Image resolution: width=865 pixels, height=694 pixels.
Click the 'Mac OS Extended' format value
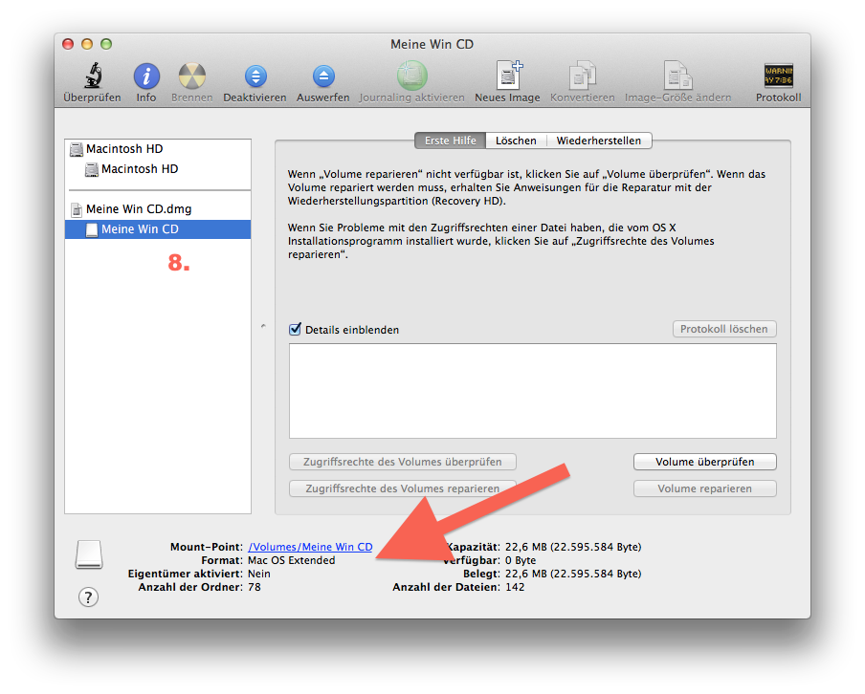click(x=291, y=560)
